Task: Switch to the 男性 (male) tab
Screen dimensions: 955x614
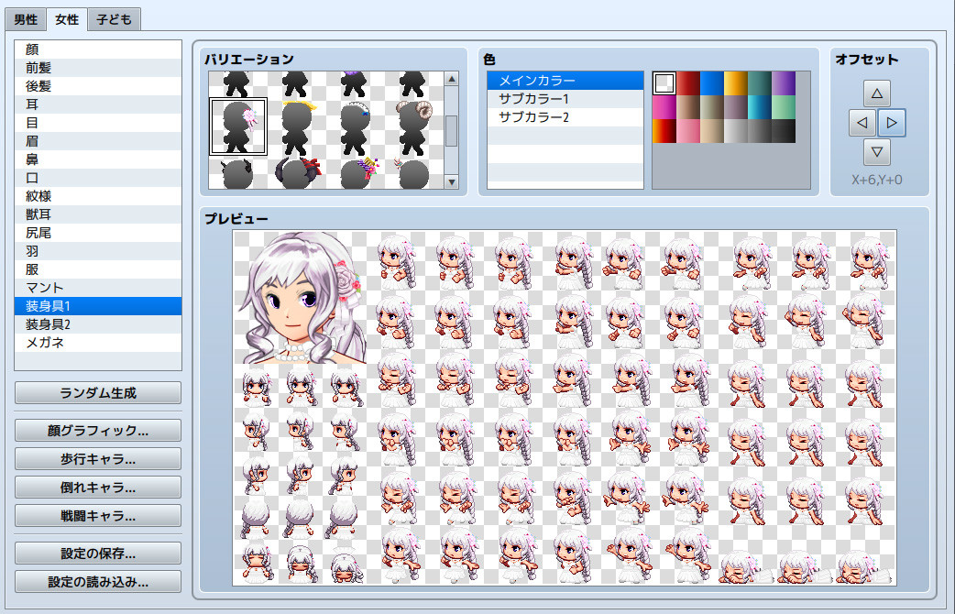Action: [x=25, y=18]
